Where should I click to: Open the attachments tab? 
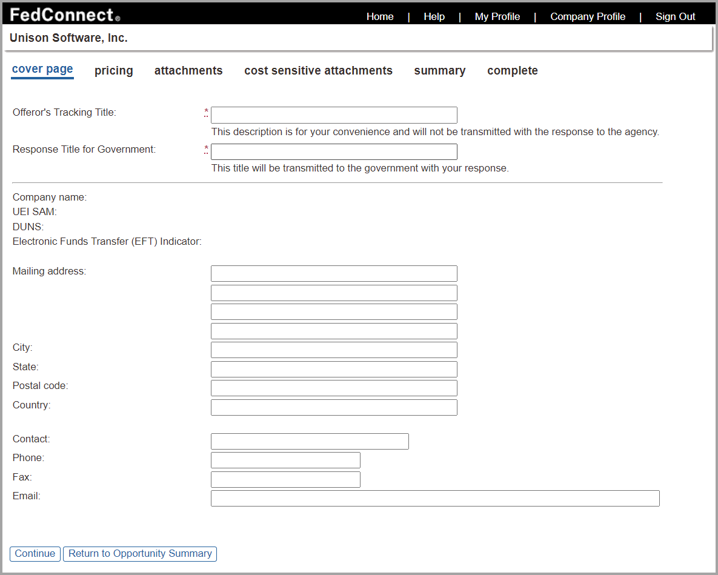pyautogui.click(x=188, y=71)
